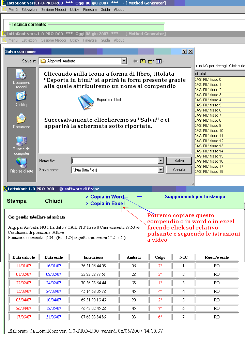Click the Copia in Excel link
Screen dimensions: 245x345
105,204
